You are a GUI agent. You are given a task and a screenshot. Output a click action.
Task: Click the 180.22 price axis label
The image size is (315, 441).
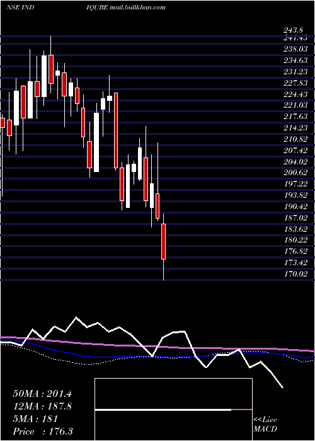[295, 240]
